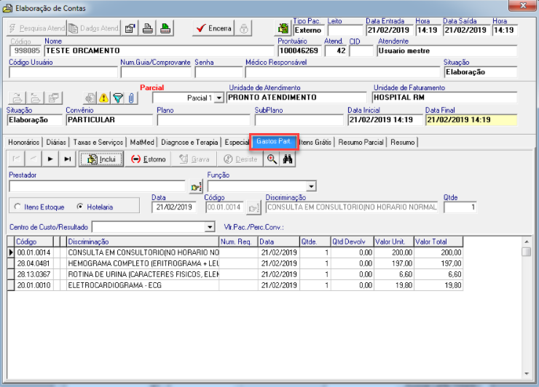
Task: Click the blue paperclip attachment icon
Action: coord(131,98)
